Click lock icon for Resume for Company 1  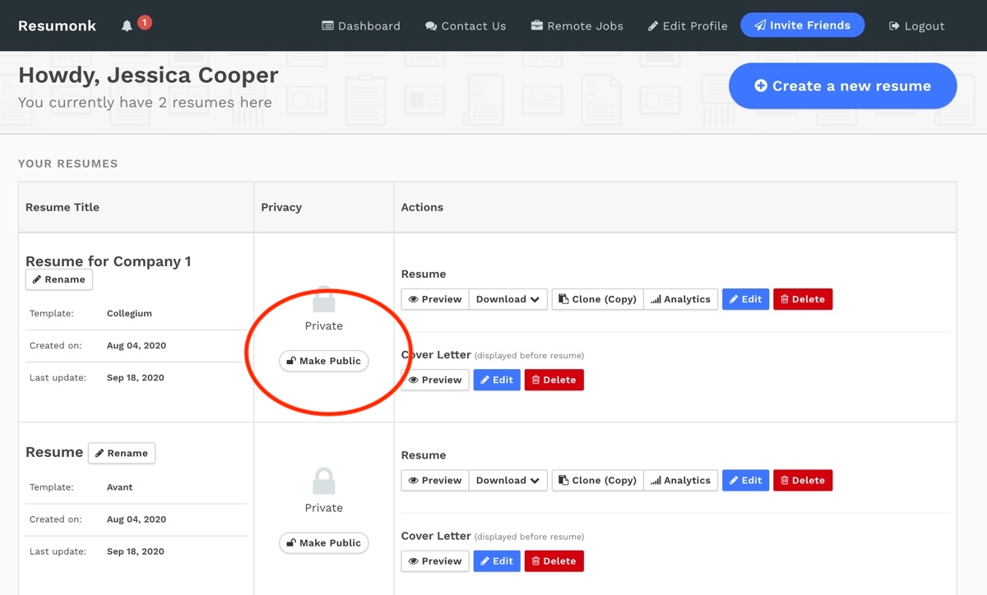point(324,299)
